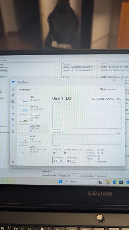This screenshot has width=129, height=230.
Task: Click the disk transfer rate graph
Action: [x=87, y=140]
